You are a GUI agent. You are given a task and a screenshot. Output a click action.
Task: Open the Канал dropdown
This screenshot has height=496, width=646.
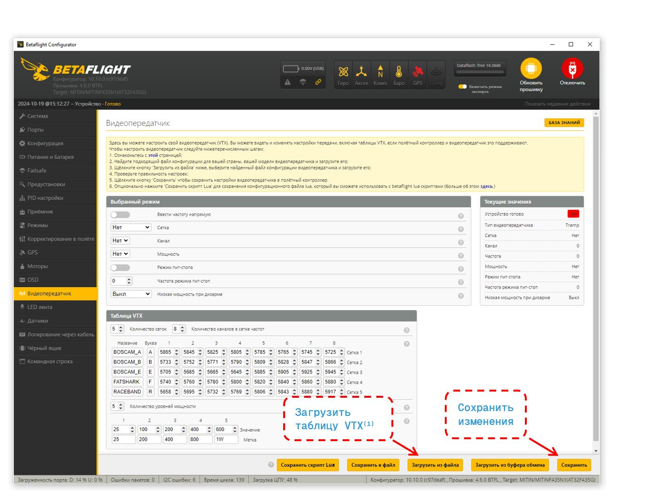[x=120, y=241]
